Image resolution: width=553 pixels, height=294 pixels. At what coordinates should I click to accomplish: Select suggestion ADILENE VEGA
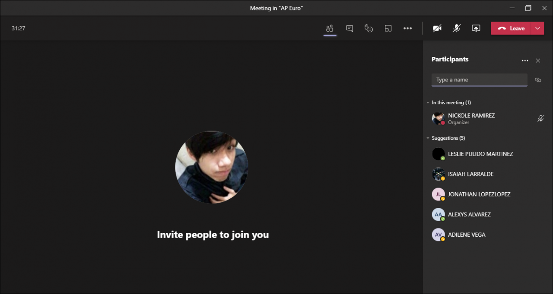tap(488, 235)
